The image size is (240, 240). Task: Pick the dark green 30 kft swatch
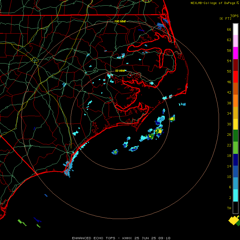[235, 136]
